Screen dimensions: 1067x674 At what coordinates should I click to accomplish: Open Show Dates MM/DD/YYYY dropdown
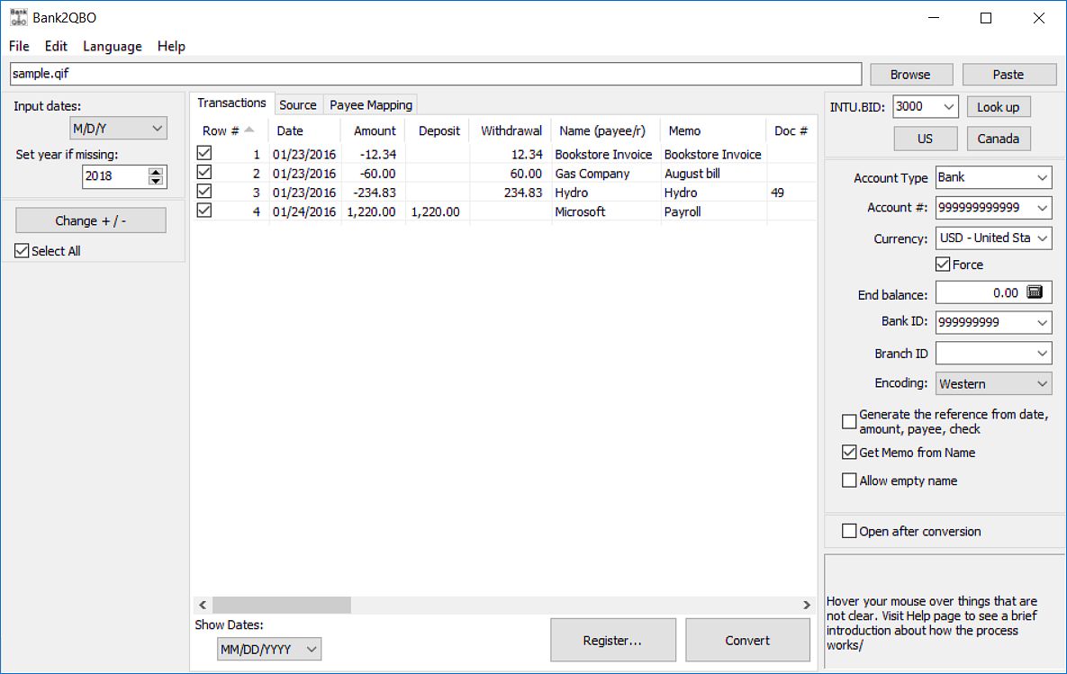(x=269, y=649)
